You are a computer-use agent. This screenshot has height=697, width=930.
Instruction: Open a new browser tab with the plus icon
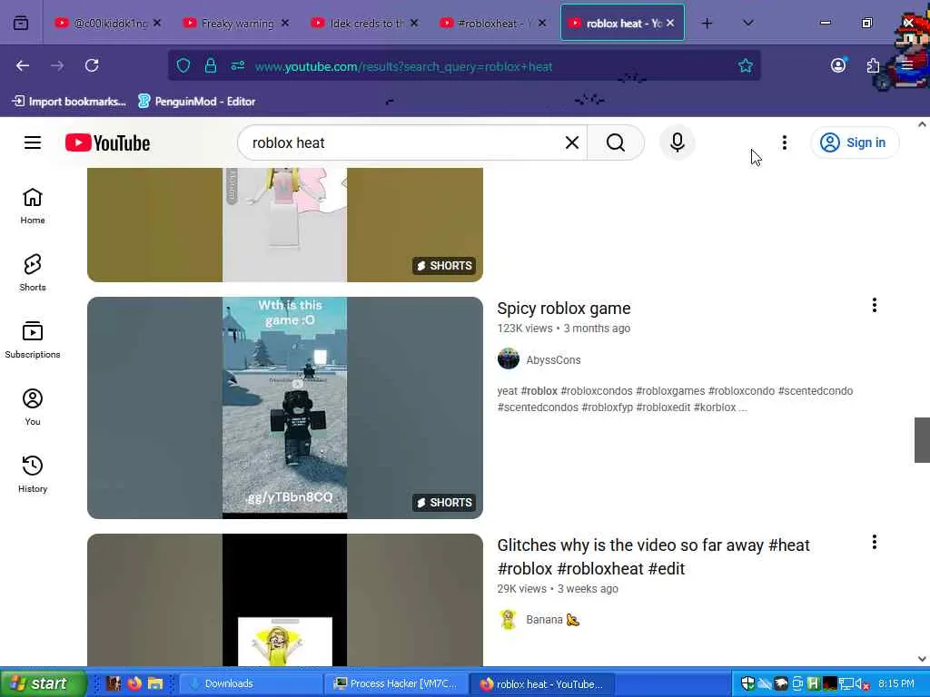pos(707,23)
